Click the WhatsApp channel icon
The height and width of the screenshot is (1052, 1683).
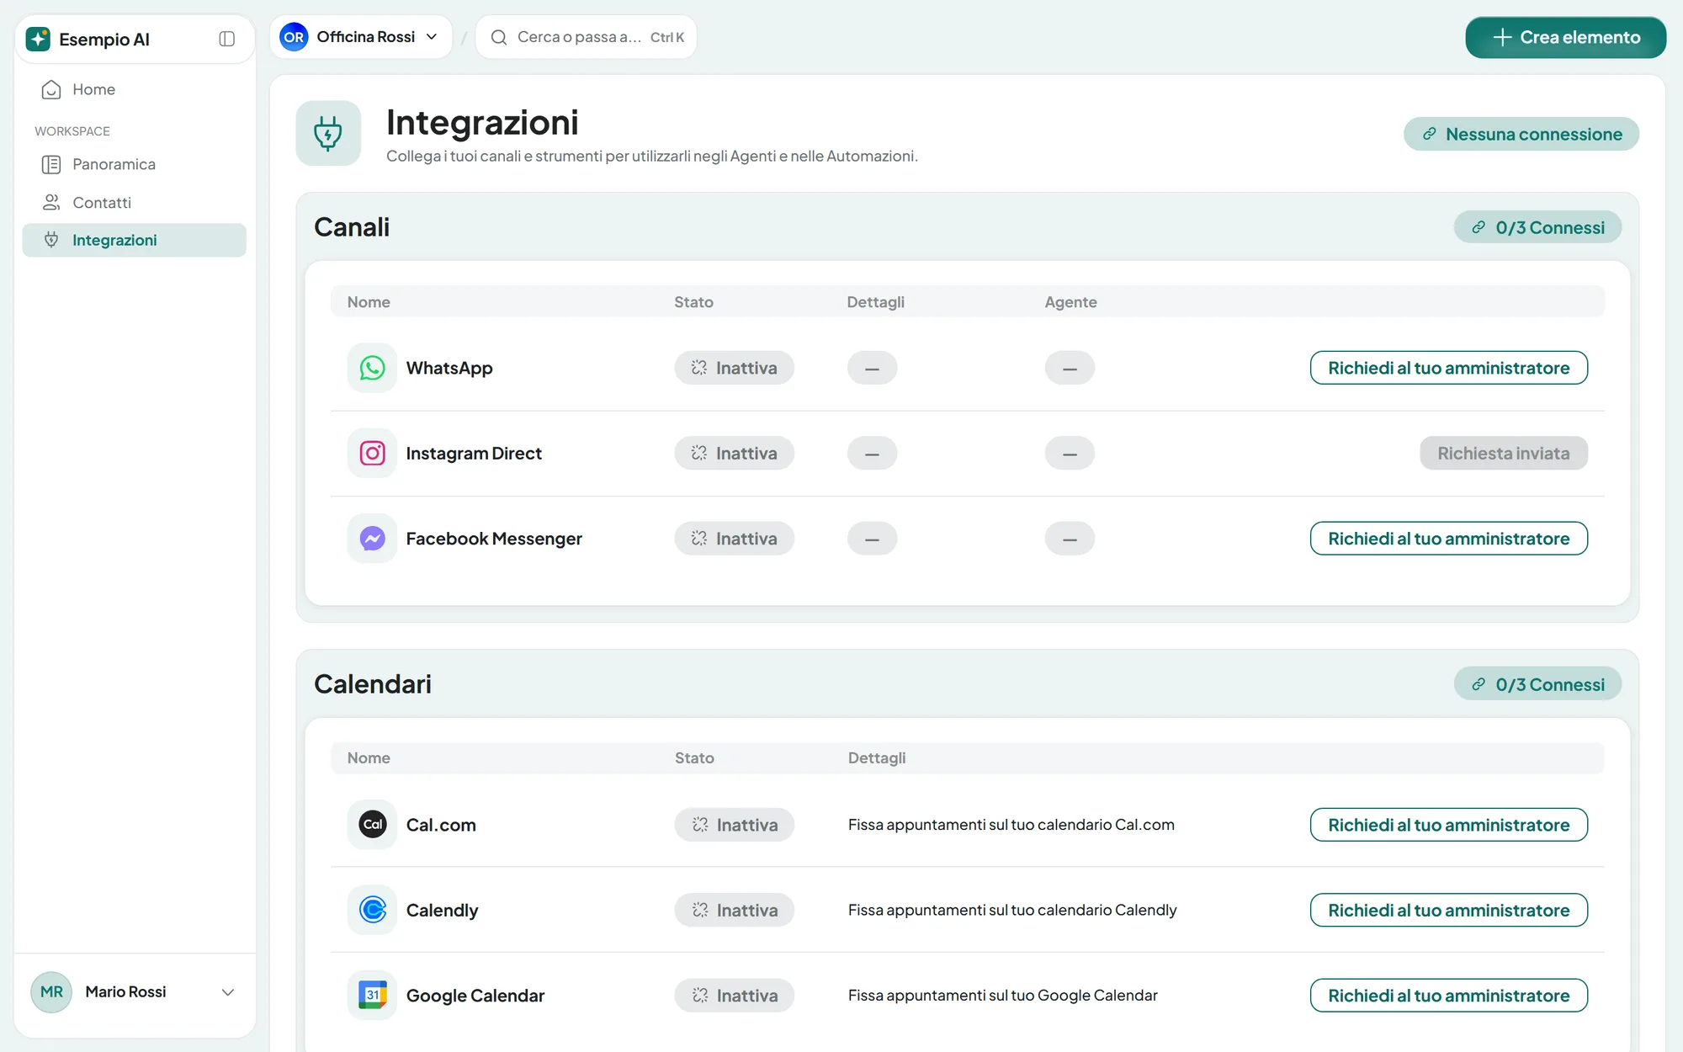(x=372, y=368)
